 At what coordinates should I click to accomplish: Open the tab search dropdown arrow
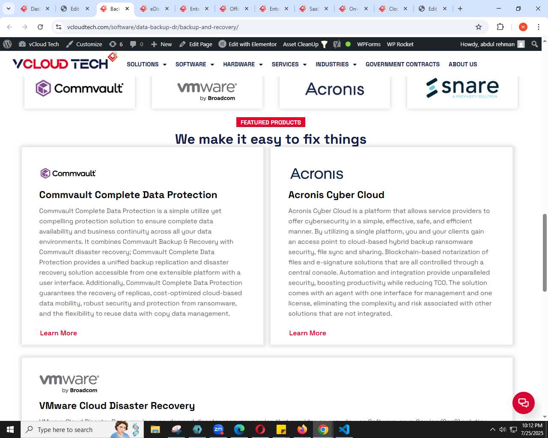8,9
